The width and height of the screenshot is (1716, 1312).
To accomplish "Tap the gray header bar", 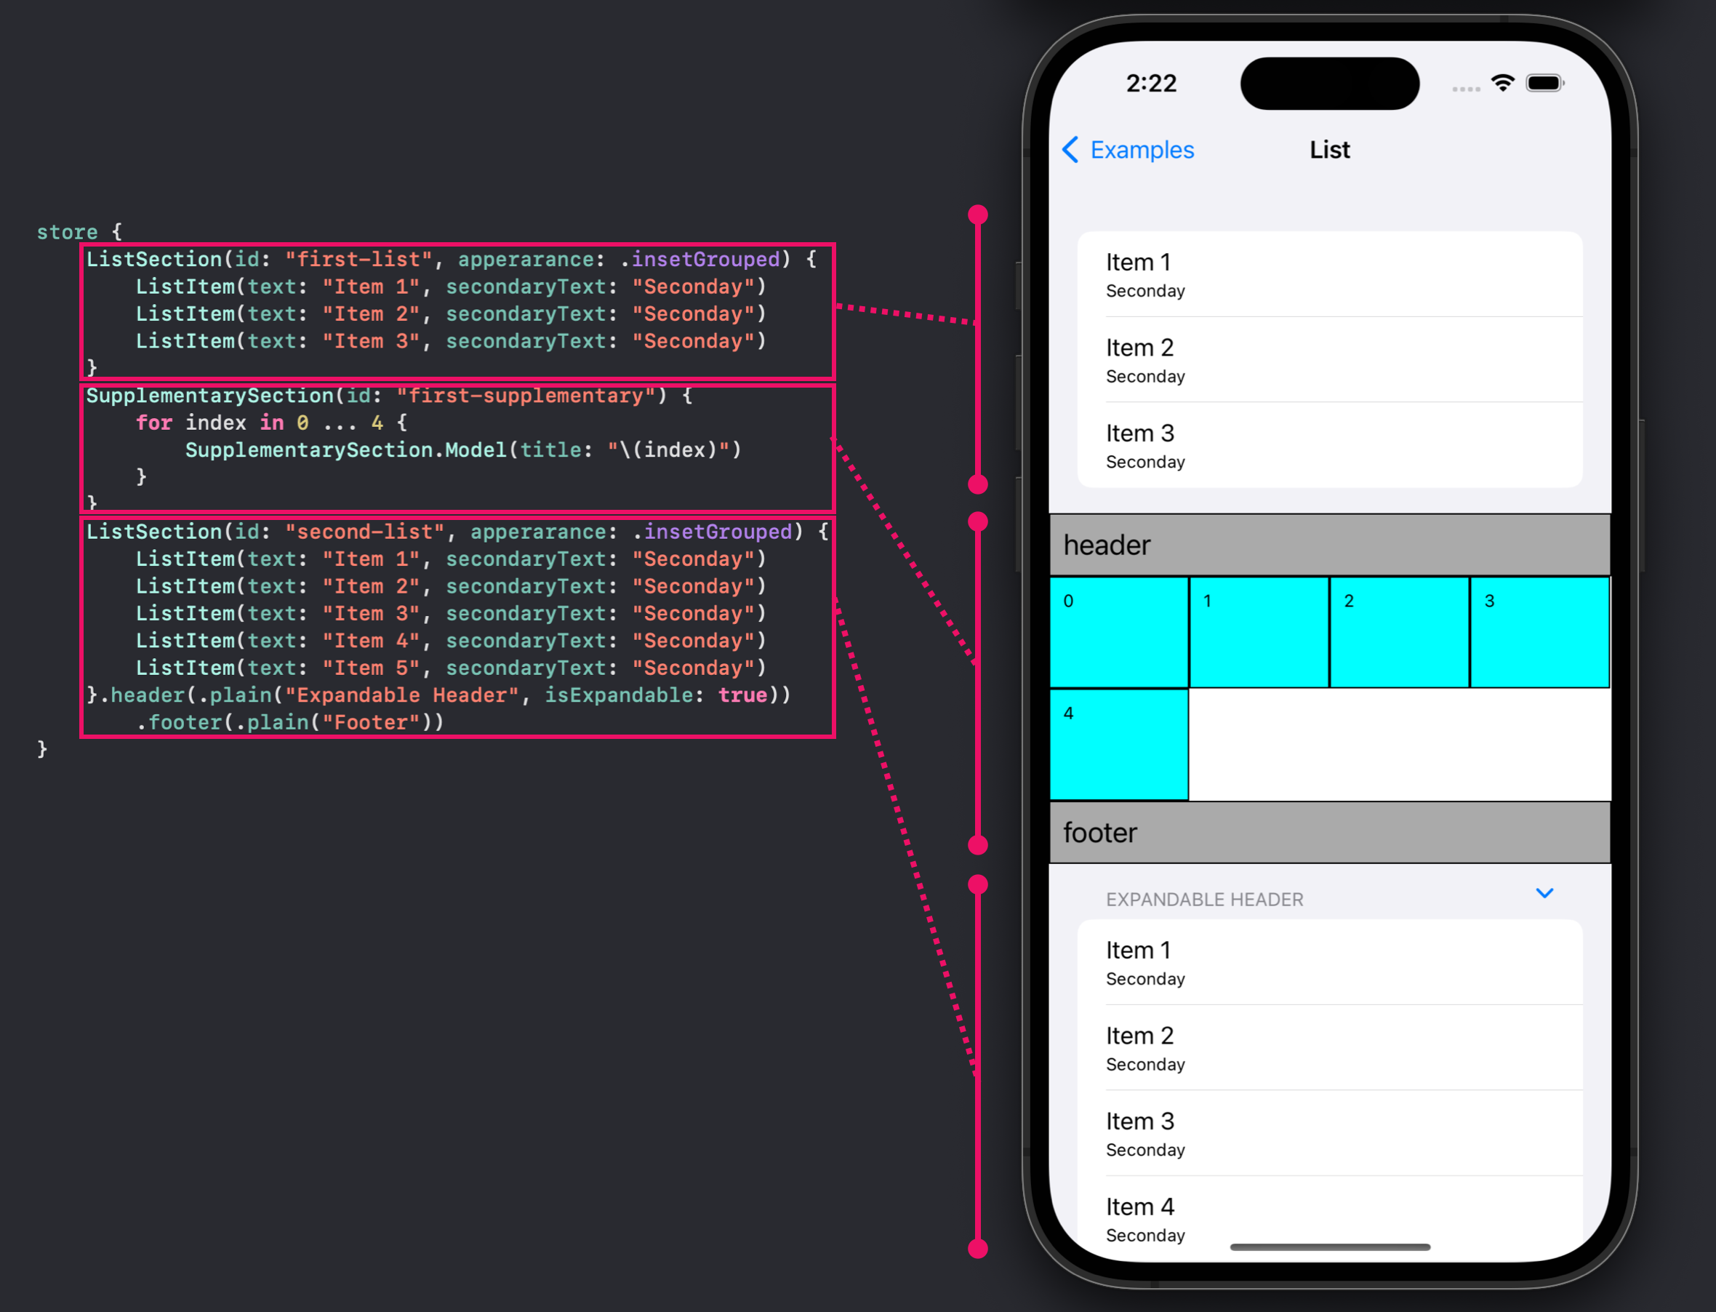I will [1330, 544].
